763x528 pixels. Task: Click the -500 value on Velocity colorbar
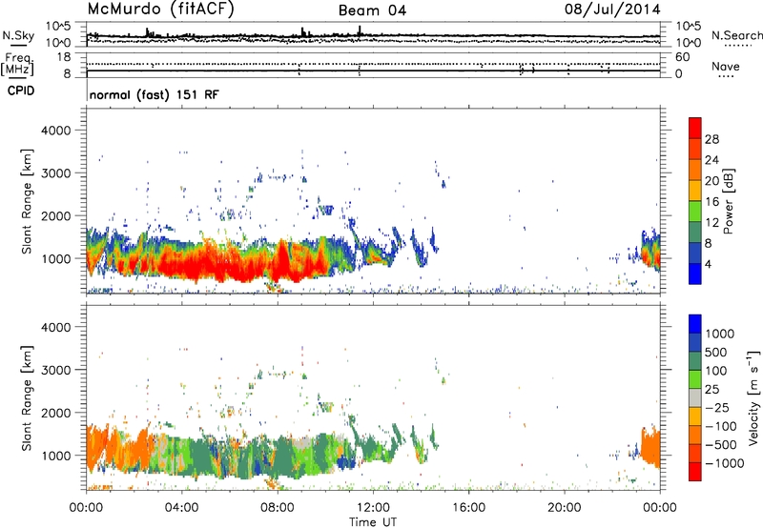coord(720,445)
